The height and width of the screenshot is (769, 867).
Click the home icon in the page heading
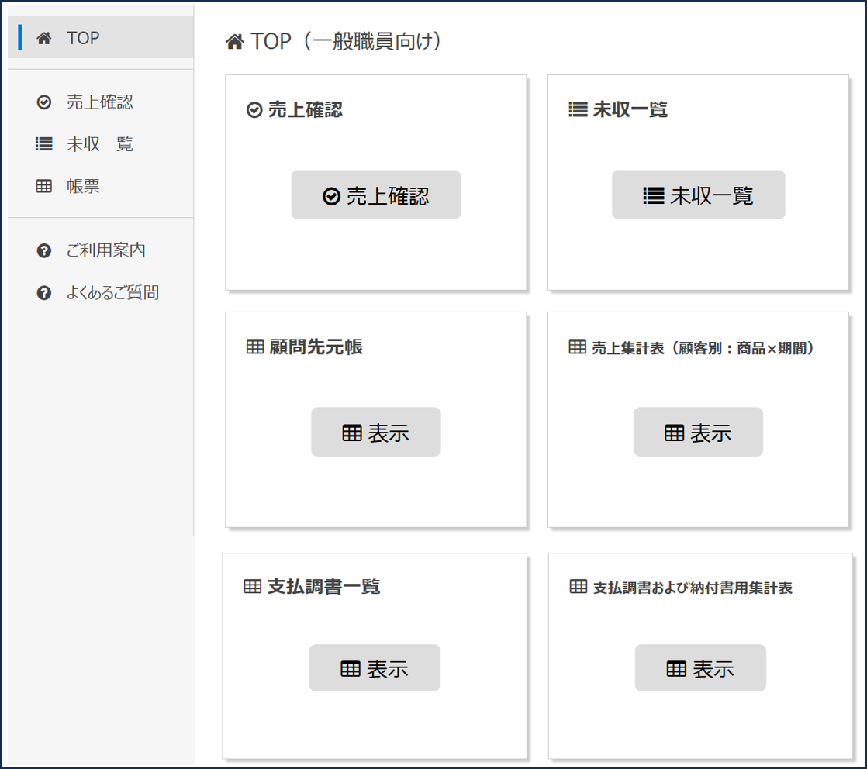(234, 42)
